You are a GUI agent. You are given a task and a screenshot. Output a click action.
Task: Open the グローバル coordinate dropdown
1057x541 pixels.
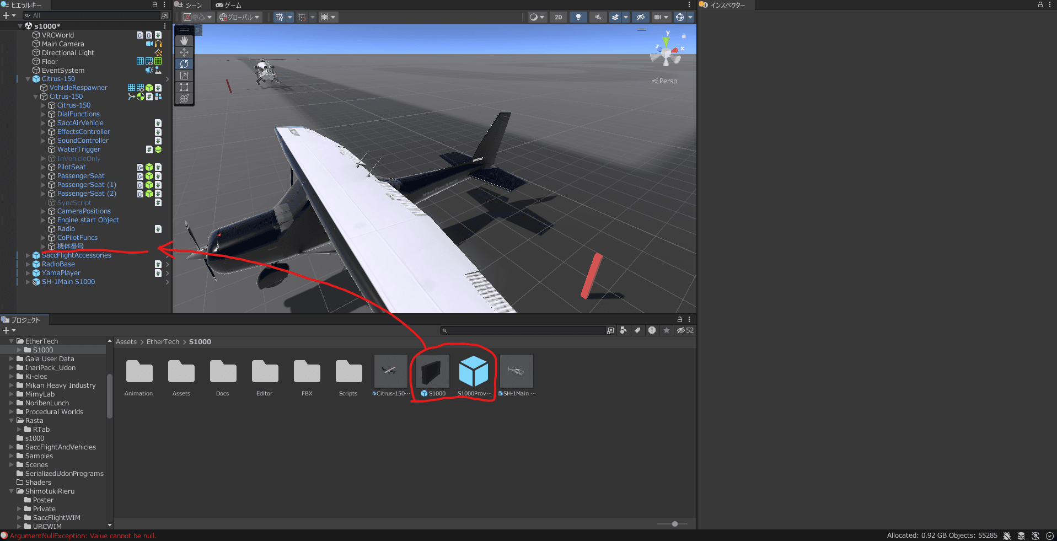coord(239,17)
